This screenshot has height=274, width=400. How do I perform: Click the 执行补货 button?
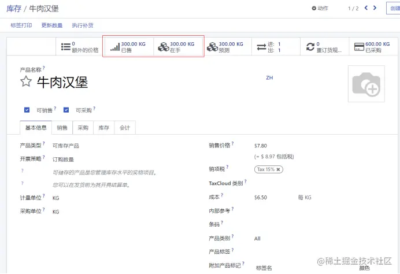(83, 25)
